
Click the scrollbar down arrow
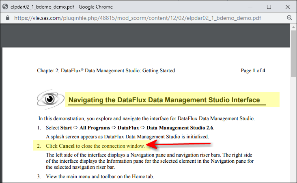[293, 180]
